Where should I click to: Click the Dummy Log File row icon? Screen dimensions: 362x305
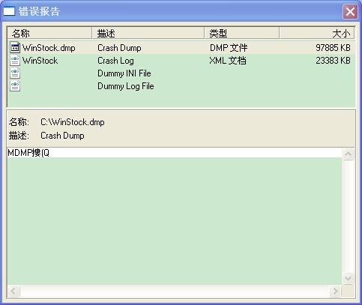click(15, 86)
